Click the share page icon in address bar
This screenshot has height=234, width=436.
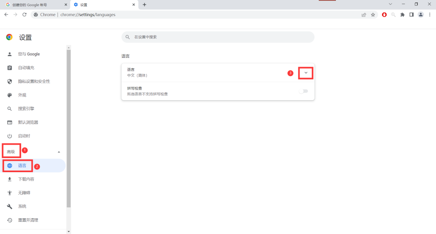364,15
